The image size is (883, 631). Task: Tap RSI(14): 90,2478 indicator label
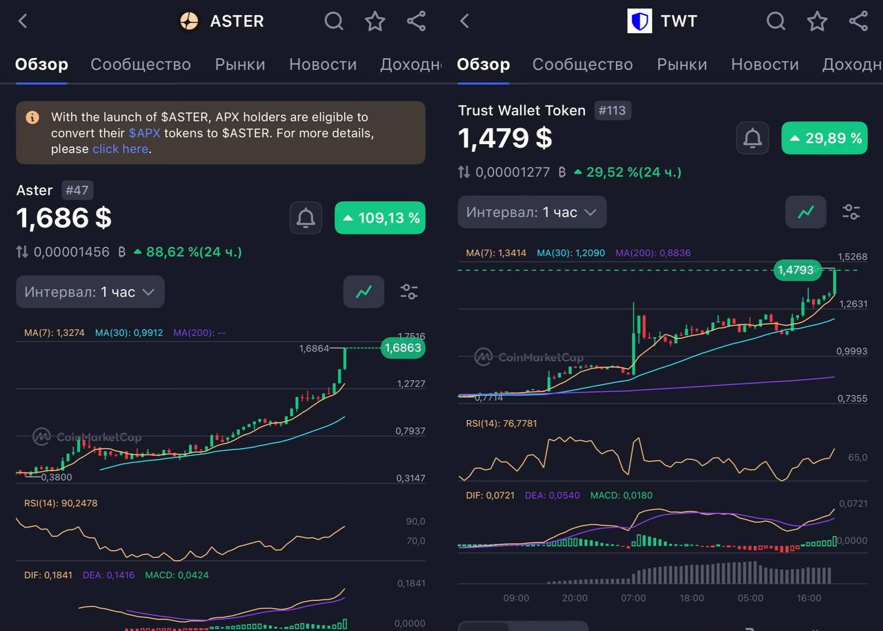pos(61,503)
